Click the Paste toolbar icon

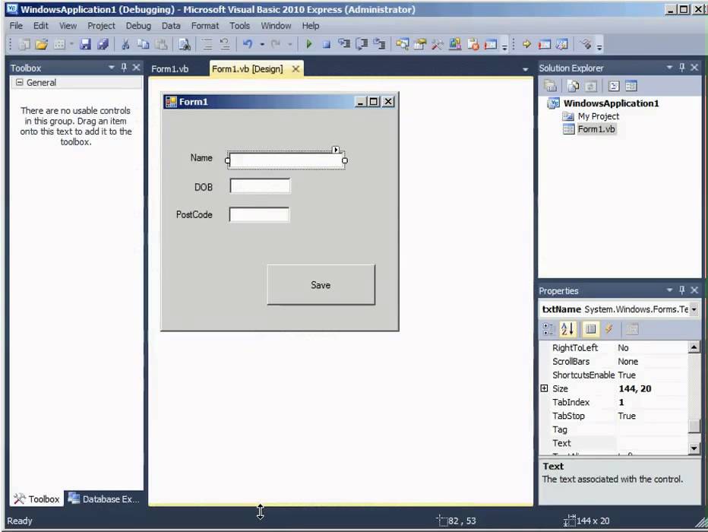pyautogui.click(x=161, y=44)
